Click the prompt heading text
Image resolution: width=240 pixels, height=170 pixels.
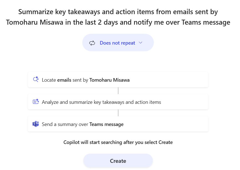[118, 17]
